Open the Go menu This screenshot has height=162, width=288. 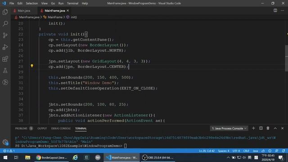53,3
